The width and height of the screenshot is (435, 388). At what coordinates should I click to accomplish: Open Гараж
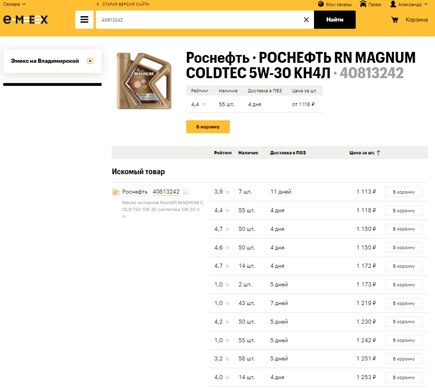pos(375,4)
